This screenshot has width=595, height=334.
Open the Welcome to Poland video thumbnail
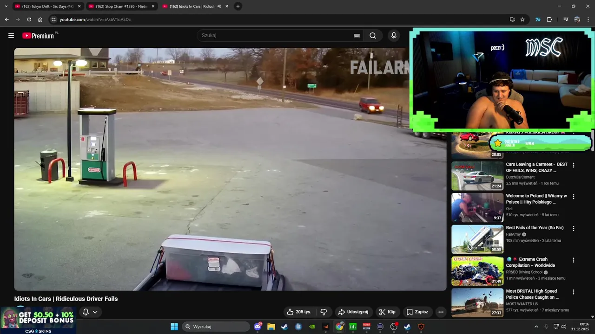477,208
